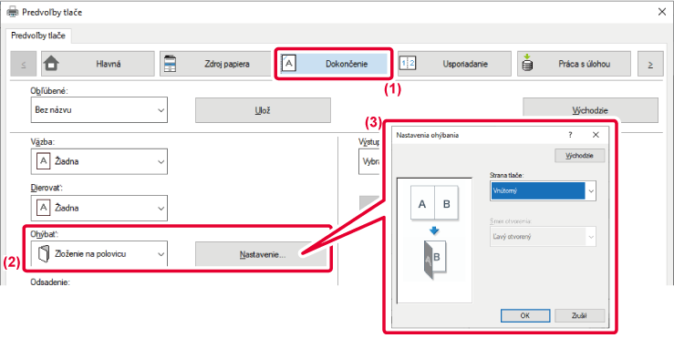Switch to the Usporiadanie tab
Screen dimensions: 674x338
tap(454, 64)
